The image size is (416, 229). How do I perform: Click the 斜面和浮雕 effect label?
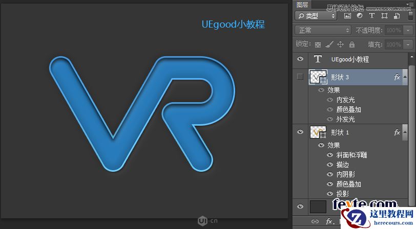click(x=352, y=155)
